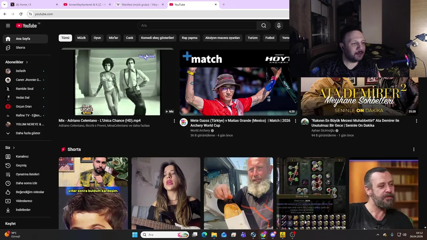Go back in the browser
This screenshot has height=240, width=427.
tap(5, 14)
